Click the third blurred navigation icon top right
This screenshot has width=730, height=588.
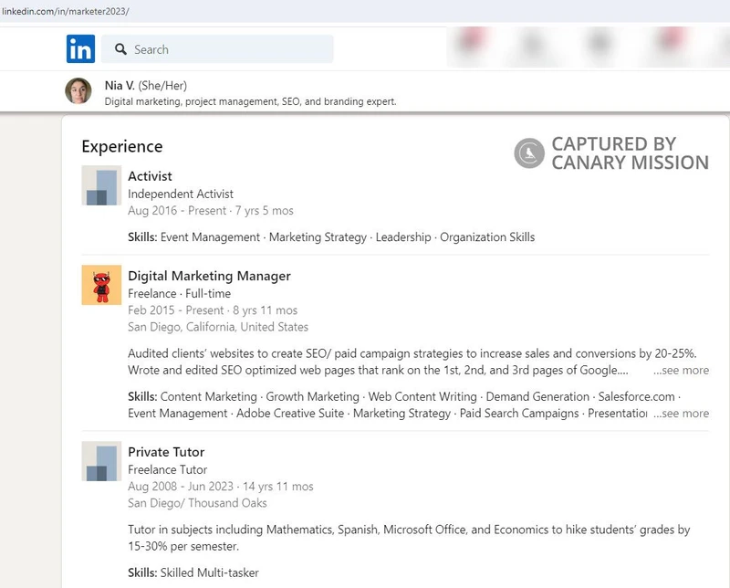click(600, 44)
